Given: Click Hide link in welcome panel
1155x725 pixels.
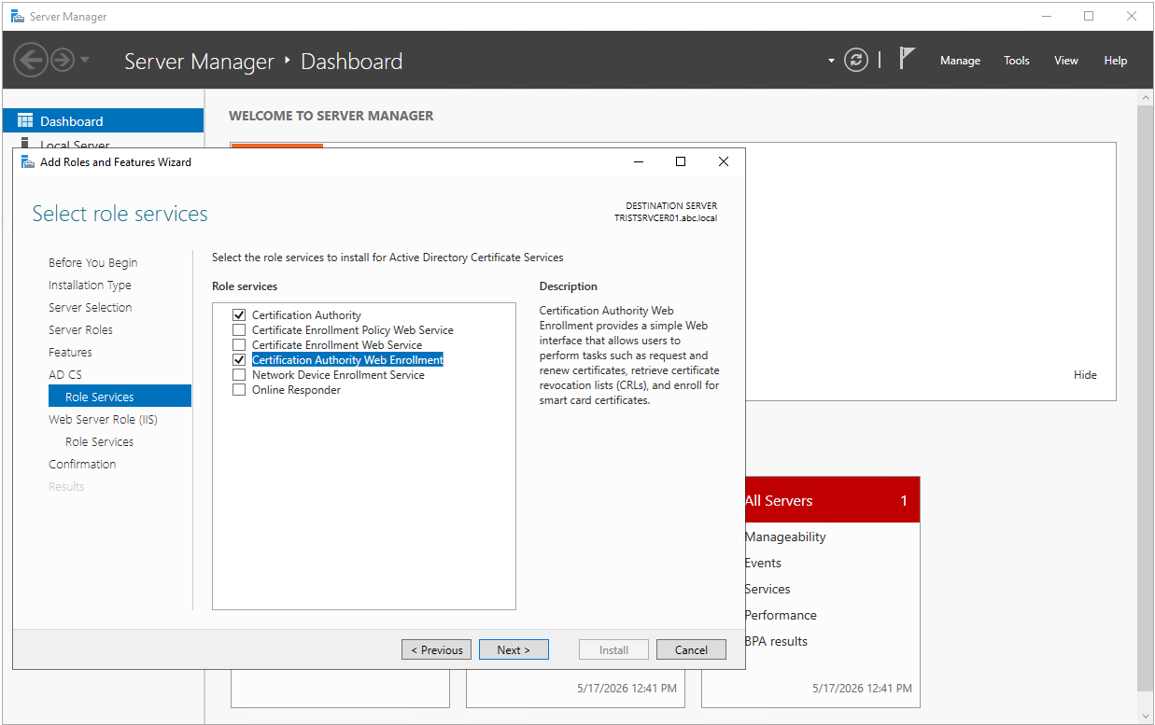Looking at the screenshot, I should click(x=1085, y=375).
